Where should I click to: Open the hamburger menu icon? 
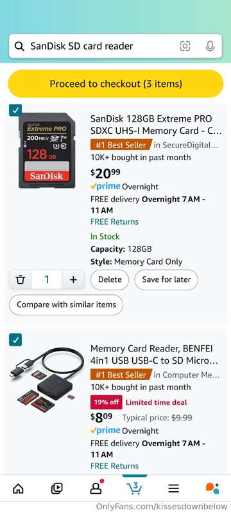click(x=174, y=489)
